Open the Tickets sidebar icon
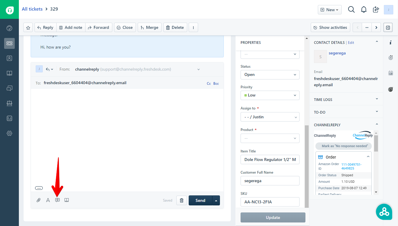The image size is (398, 226). coord(9,43)
